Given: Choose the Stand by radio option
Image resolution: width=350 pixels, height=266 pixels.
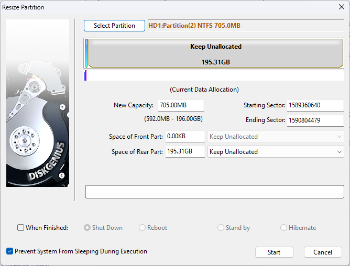Looking at the screenshot, I should pos(221,228).
